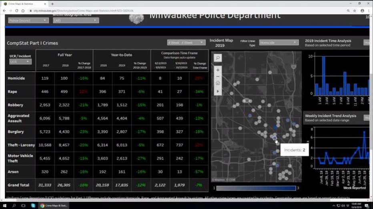
Task: Click Chrome taskbar button Crime Maps & Stati...
Action: click(x=54, y=205)
